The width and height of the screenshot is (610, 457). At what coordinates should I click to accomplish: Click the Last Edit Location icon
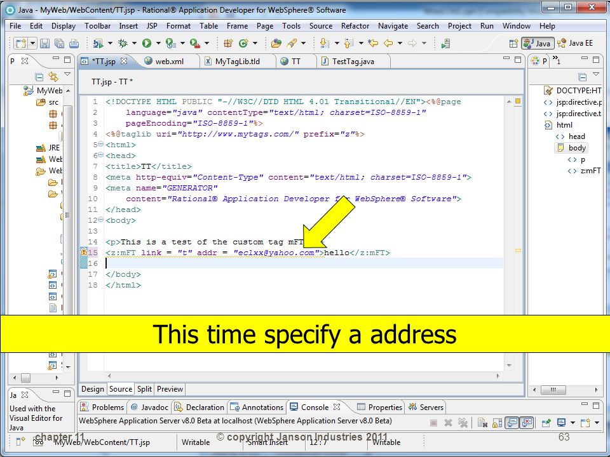coord(373,43)
